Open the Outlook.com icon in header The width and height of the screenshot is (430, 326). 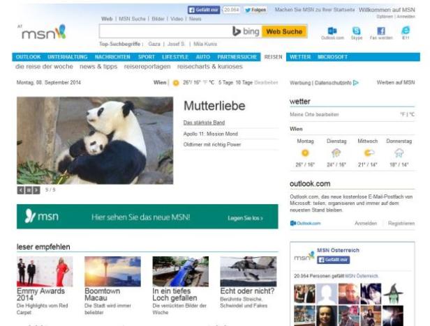[x=332, y=31]
